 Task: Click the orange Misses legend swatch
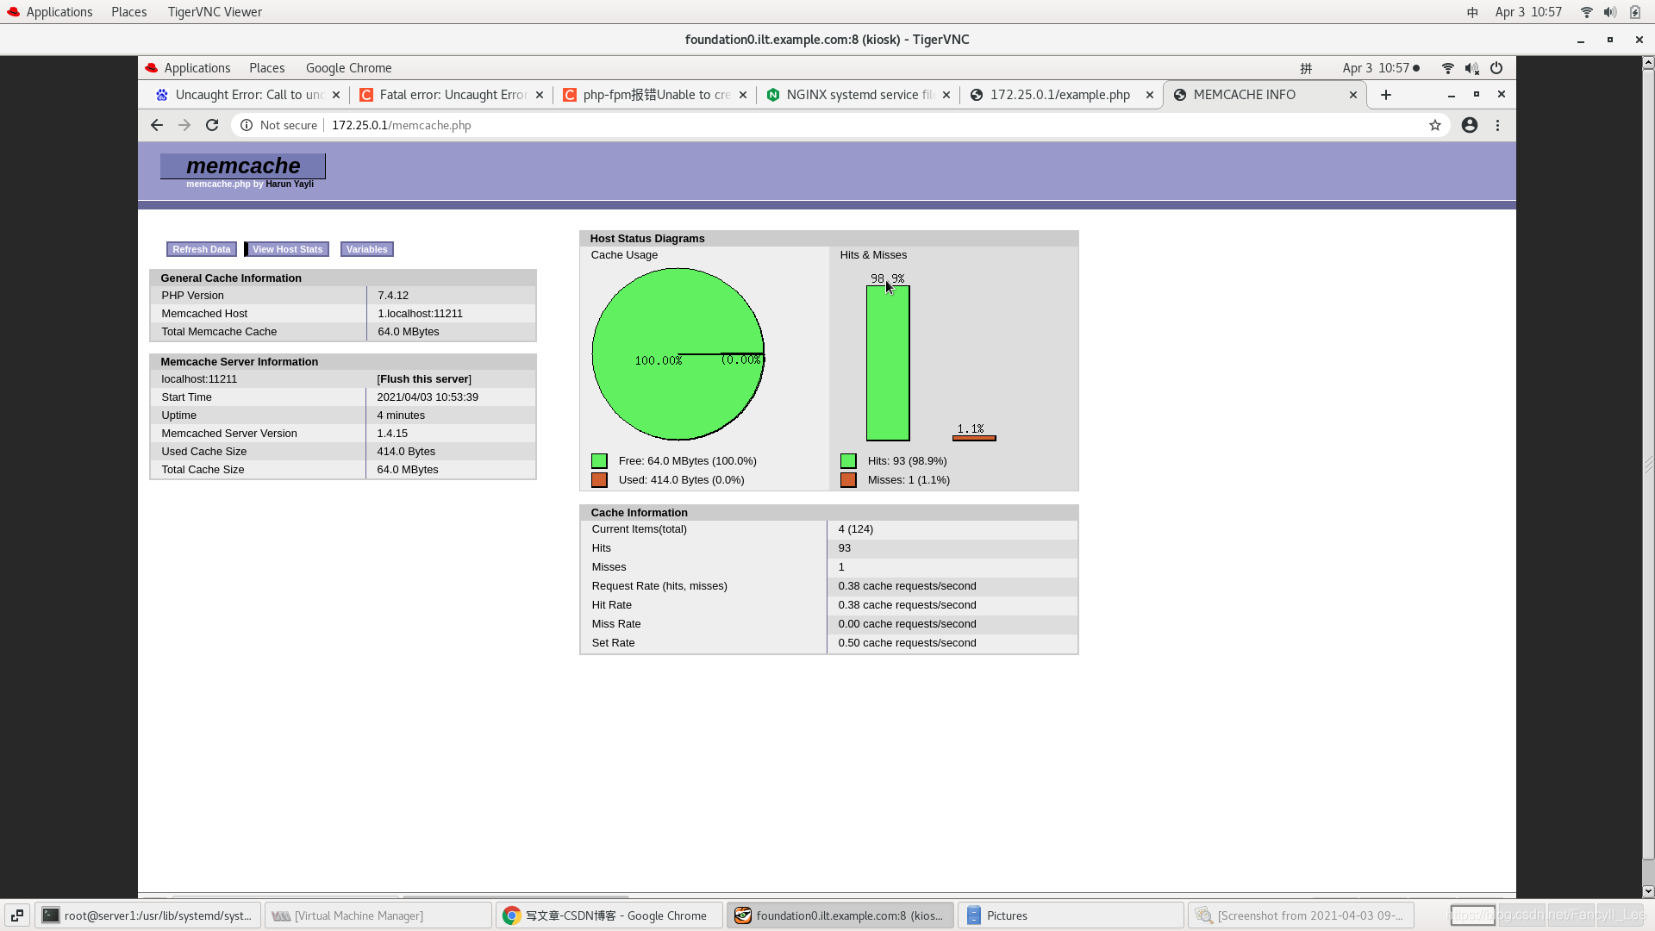(848, 480)
